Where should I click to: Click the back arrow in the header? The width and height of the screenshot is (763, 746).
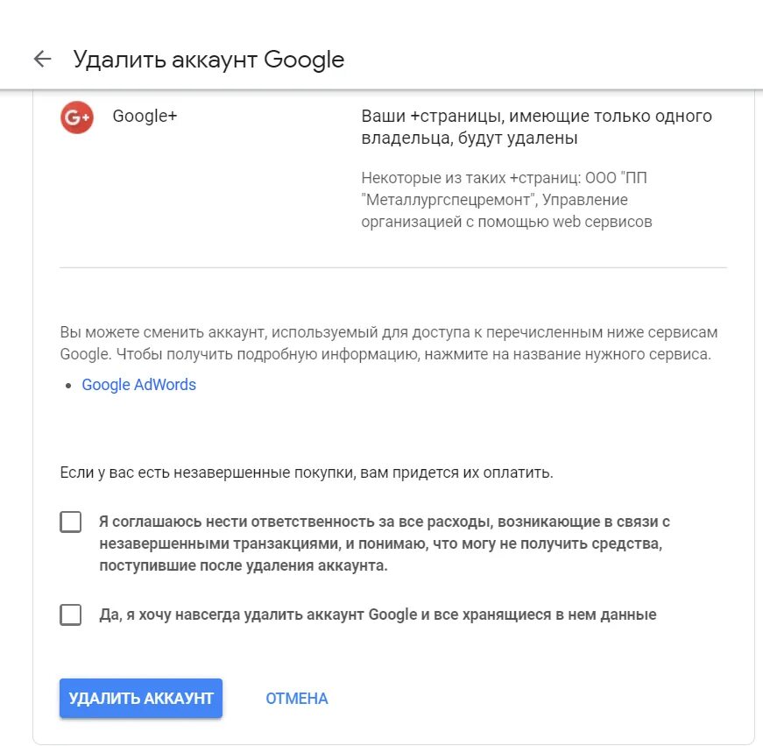(x=42, y=59)
